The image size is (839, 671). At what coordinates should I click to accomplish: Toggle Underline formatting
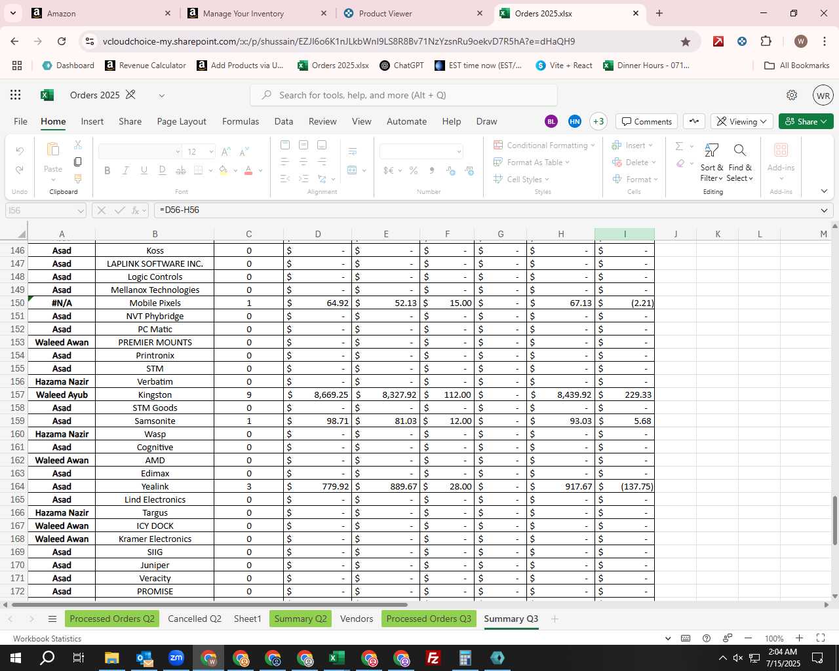(144, 170)
